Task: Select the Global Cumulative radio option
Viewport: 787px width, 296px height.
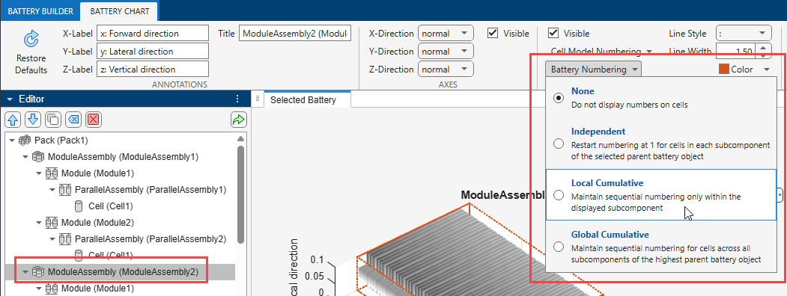Action: pyautogui.click(x=558, y=247)
